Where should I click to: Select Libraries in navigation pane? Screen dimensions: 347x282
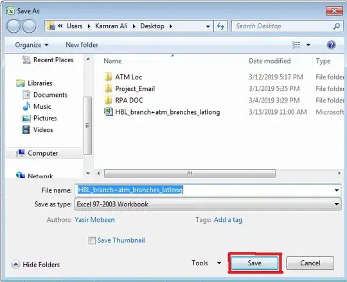[x=40, y=83]
